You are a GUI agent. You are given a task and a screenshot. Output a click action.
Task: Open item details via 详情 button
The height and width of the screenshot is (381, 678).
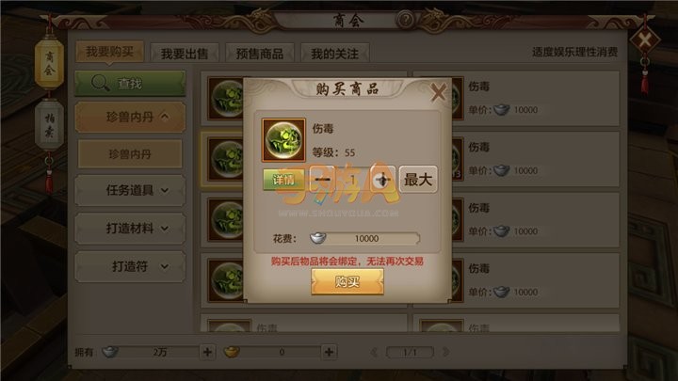283,180
